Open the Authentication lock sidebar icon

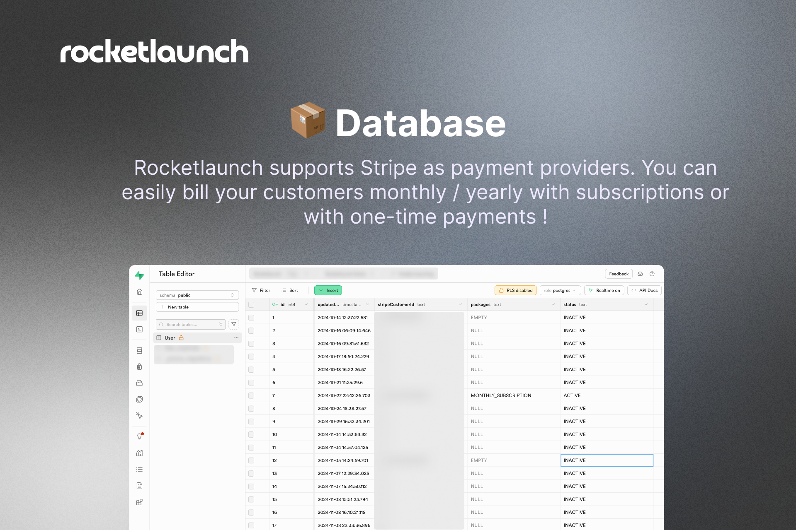point(140,366)
